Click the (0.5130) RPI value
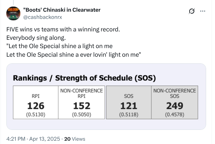 pyautogui.click(x=36, y=115)
